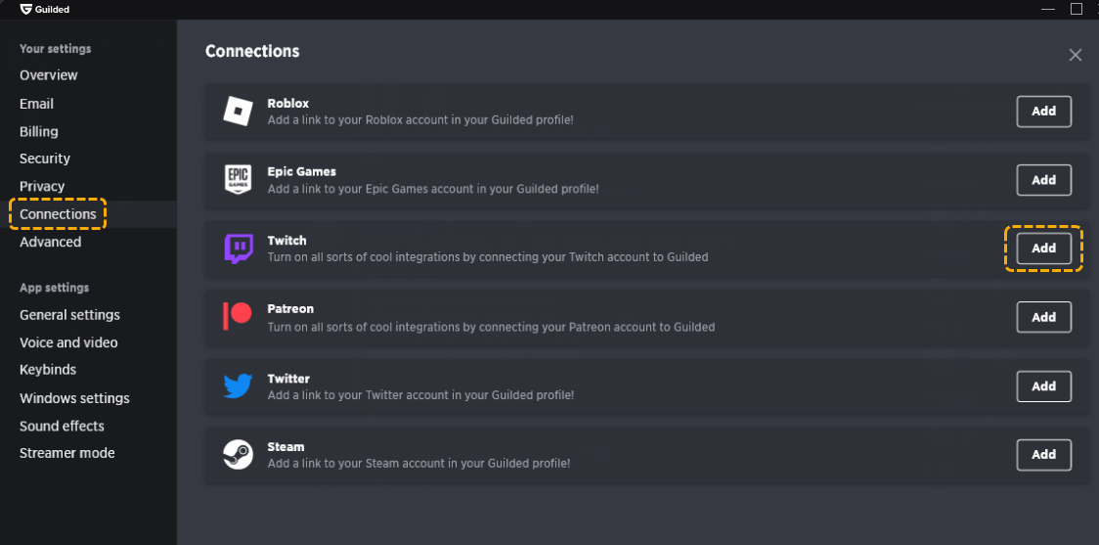Add a Patreon account connection
This screenshot has height=545, width=1099.
(x=1043, y=317)
